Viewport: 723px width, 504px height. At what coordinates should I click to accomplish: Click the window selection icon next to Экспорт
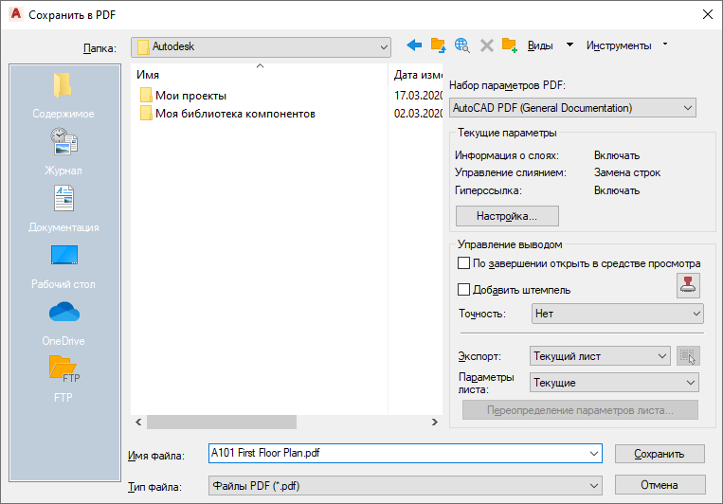pyautogui.click(x=688, y=356)
